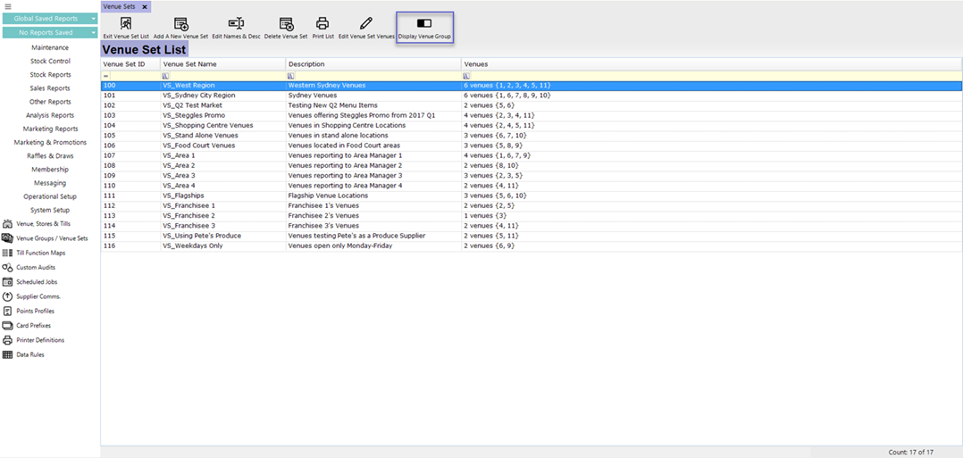Open Scheduled Jobs in the sidebar
This screenshot has height=458, width=963.
click(x=36, y=282)
